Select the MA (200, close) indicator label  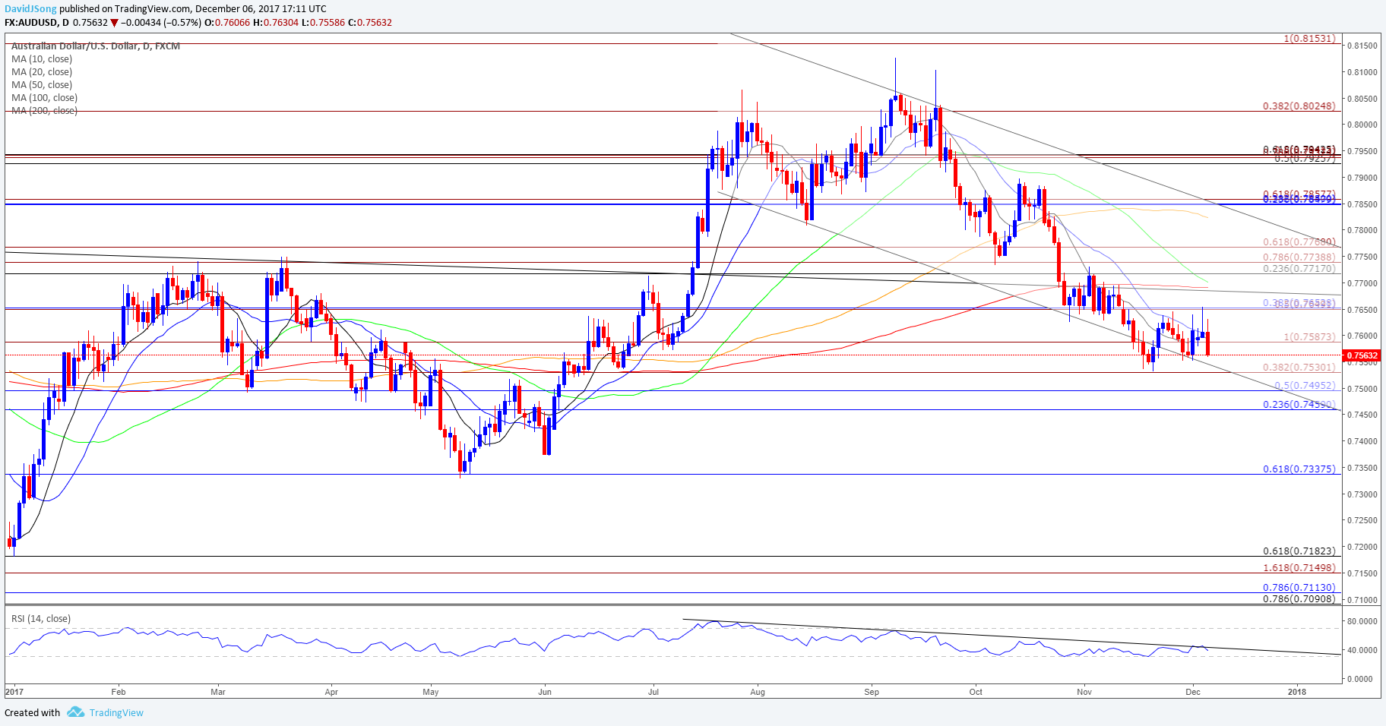(x=44, y=111)
